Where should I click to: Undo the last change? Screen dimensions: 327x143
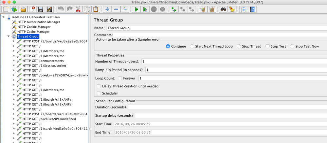[61, 9]
